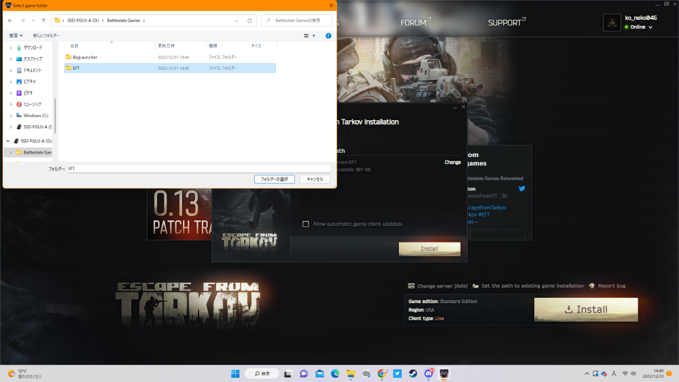
Task: Click the フォルダーの選択 button
Action: (274, 179)
